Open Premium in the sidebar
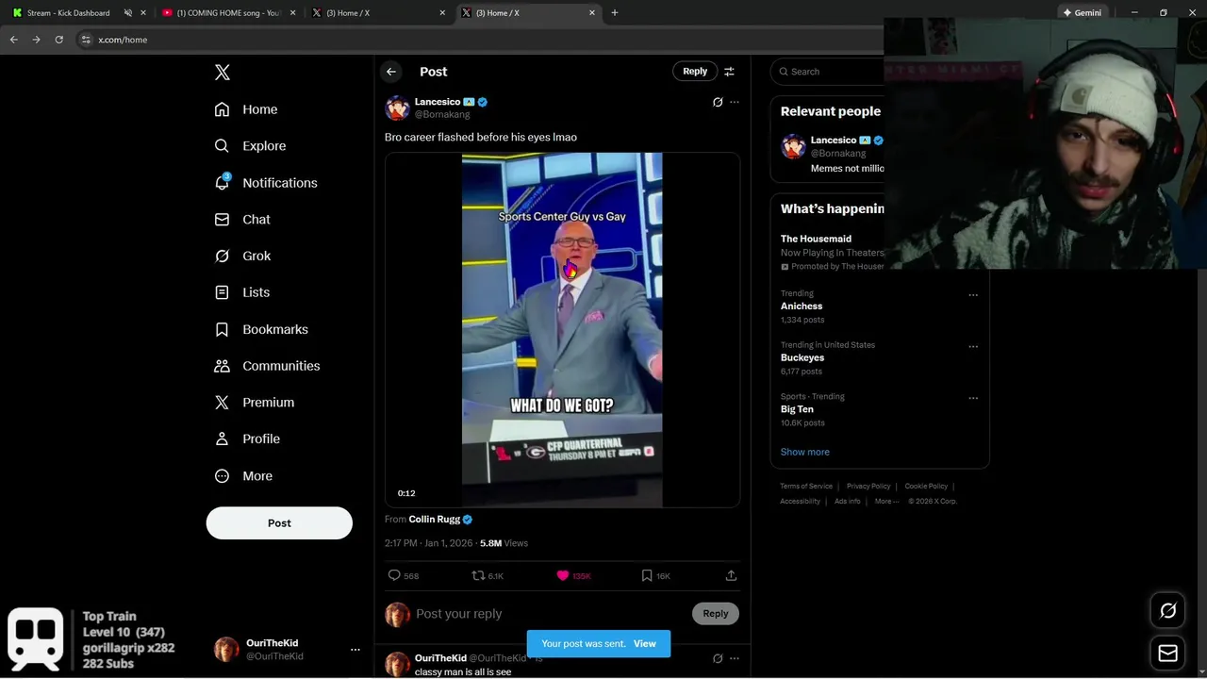Image resolution: width=1207 pixels, height=679 pixels. (255, 403)
